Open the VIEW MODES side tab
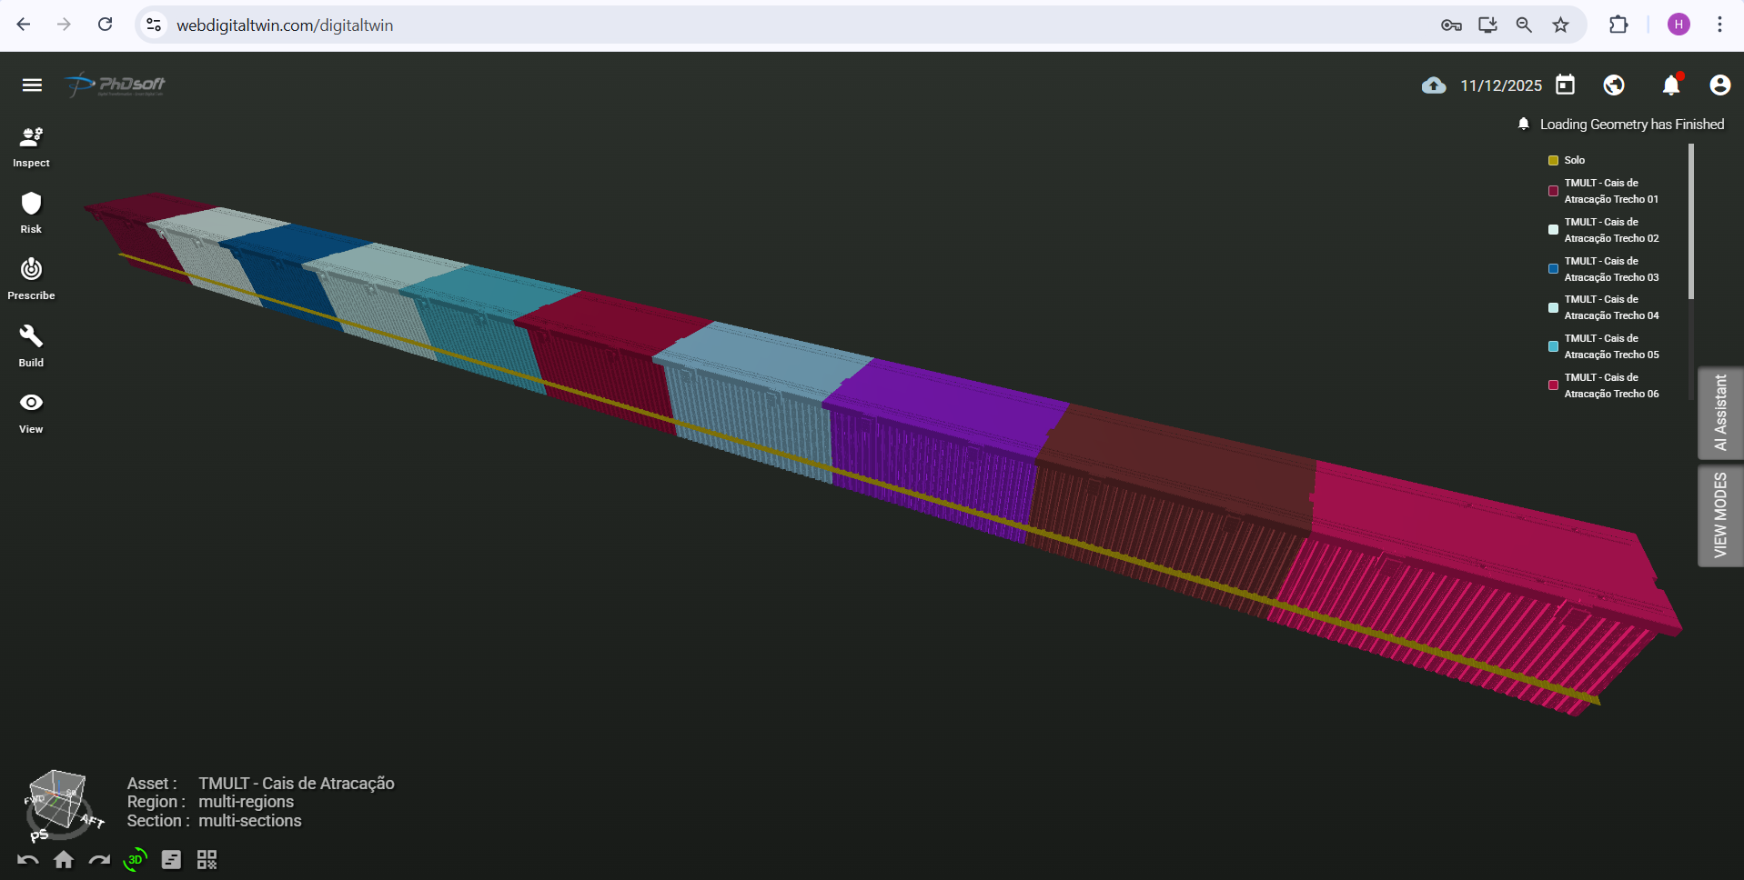Viewport: 1744px width, 880px height. [x=1720, y=515]
